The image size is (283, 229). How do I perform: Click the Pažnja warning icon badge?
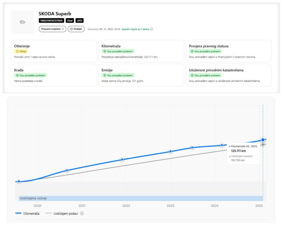click(21, 51)
